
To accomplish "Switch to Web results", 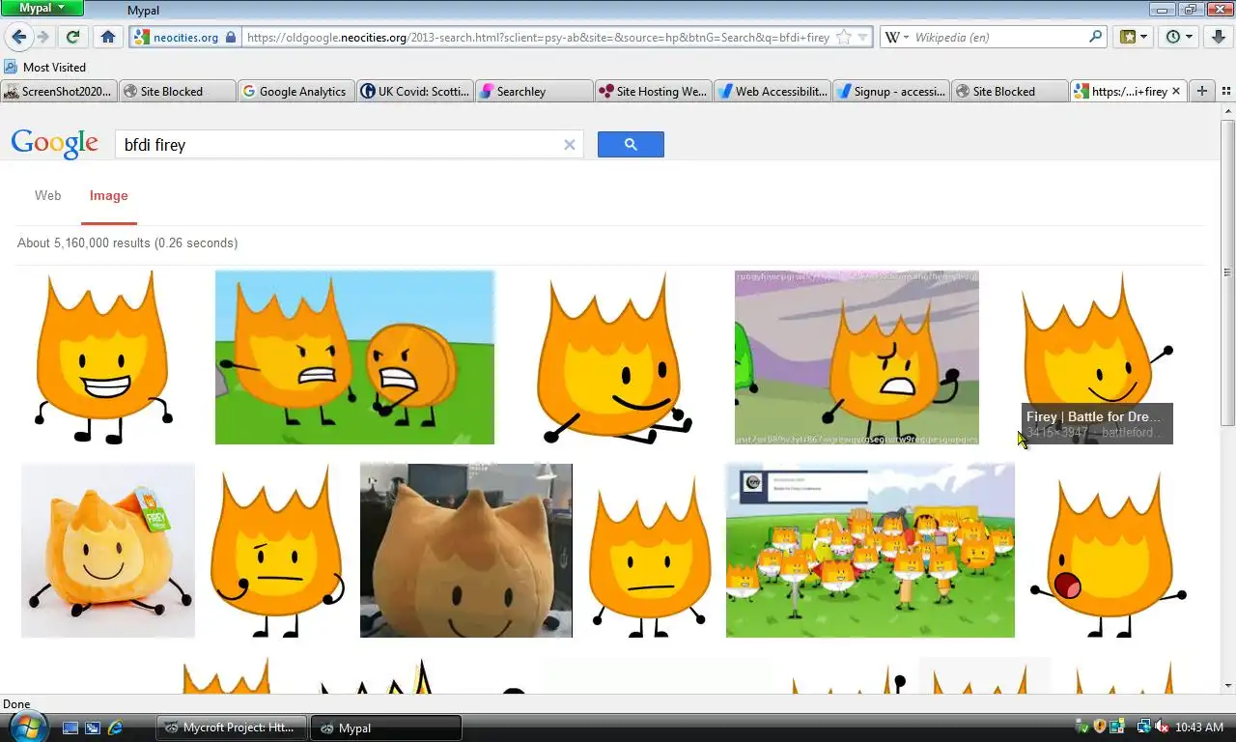I will (x=48, y=195).
